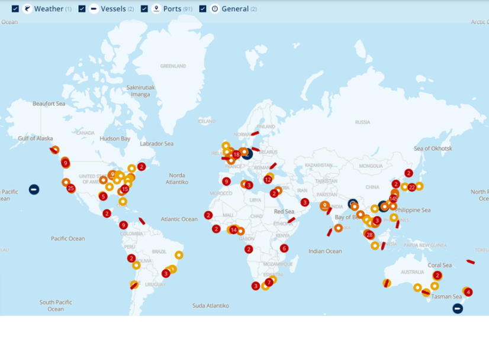The width and height of the screenshot is (489, 337).
Task: Uncheck the Weather filter checkbox
Action: 15,9
